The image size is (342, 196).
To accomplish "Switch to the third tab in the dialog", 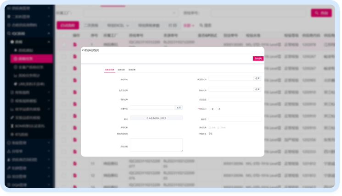I will (132, 70).
